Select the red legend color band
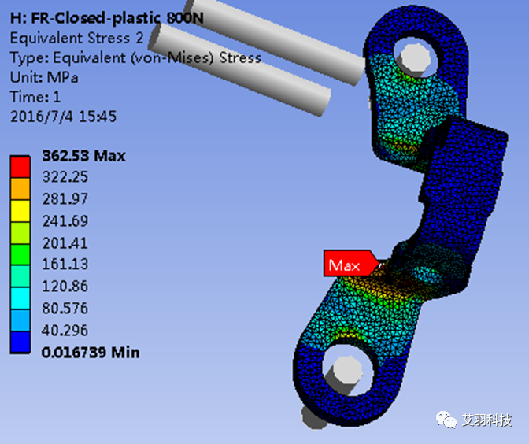The width and height of the screenshot is (529, 444). click(20, 166)
